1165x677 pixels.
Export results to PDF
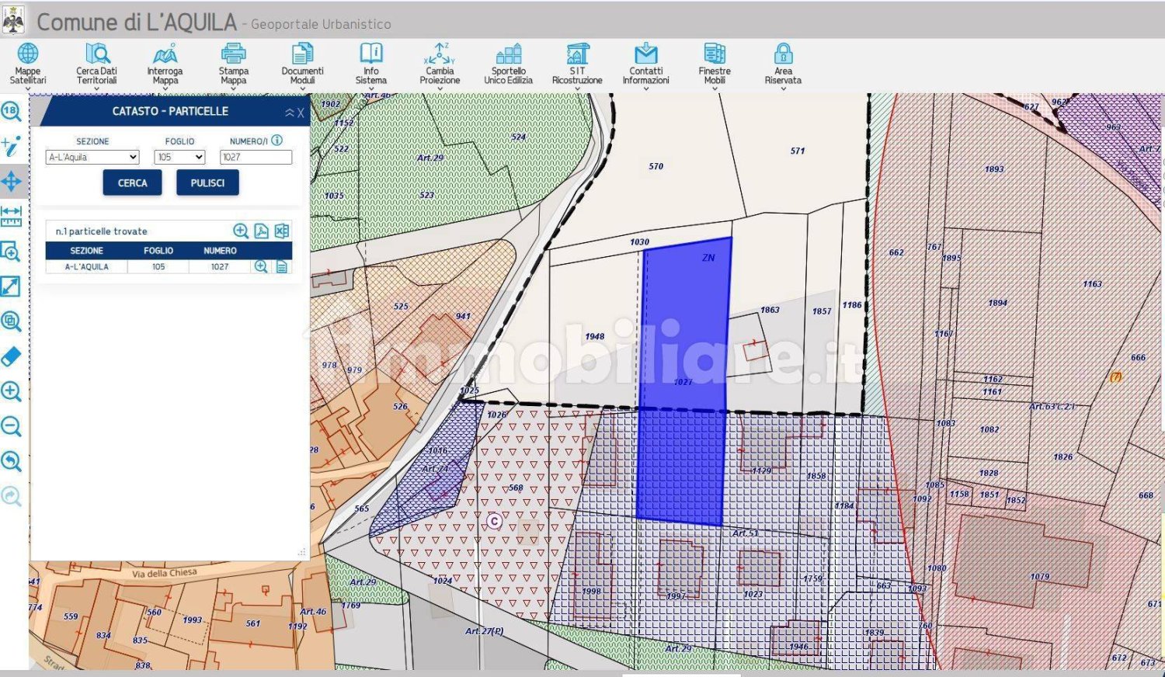click(x=261, y=231)
